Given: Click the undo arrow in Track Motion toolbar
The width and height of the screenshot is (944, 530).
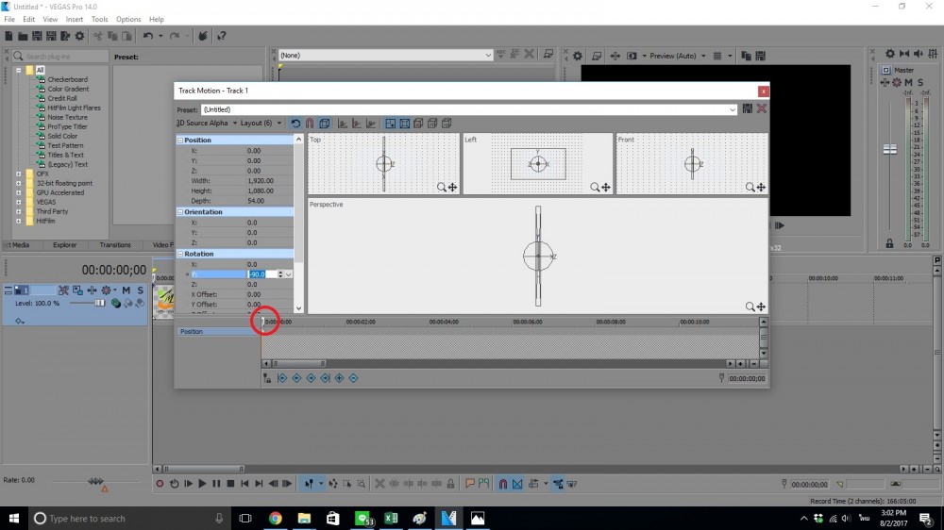Looking at the screenshot, I should 295,124.
